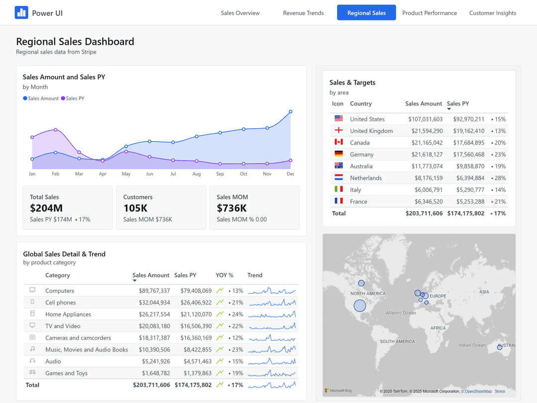The image size is (537, 403).
Task: Toggle the Sales Amount legend item
Action: pos(40,98)
